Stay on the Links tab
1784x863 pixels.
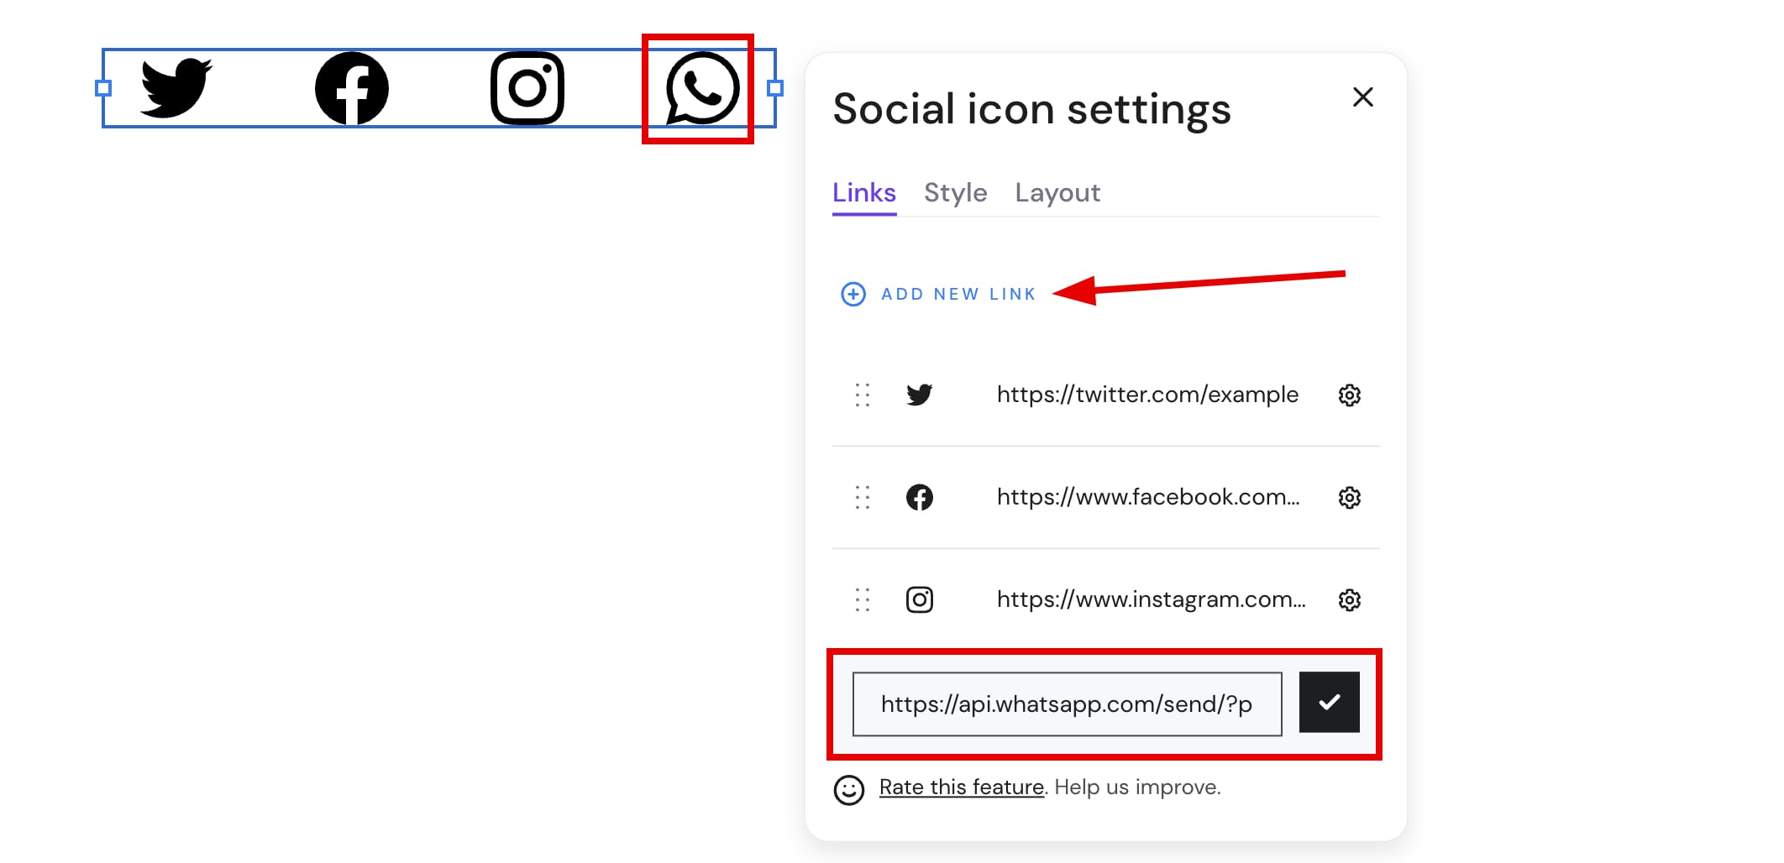click(863, 192)
